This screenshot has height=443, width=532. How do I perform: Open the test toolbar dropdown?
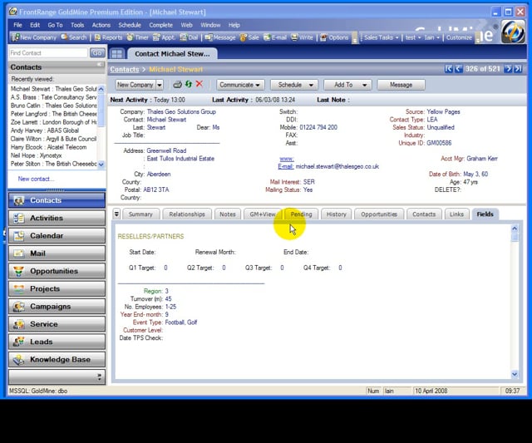click(413, 37)
